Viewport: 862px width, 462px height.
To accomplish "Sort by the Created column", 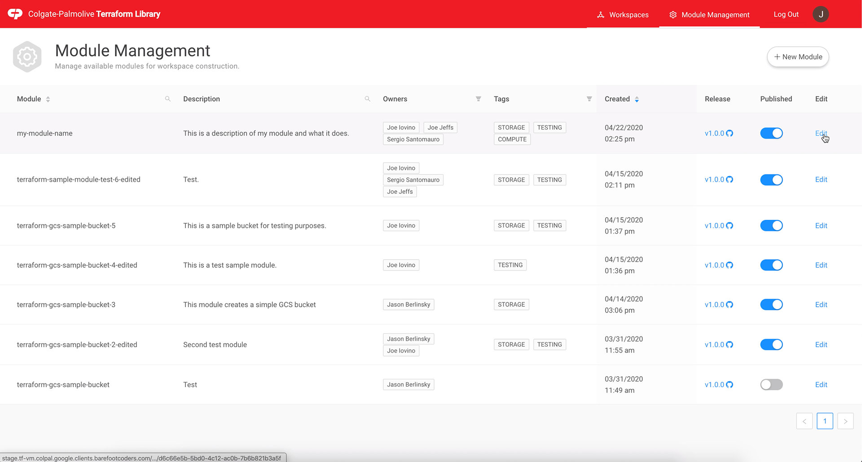I will click(x=622, y=99).
